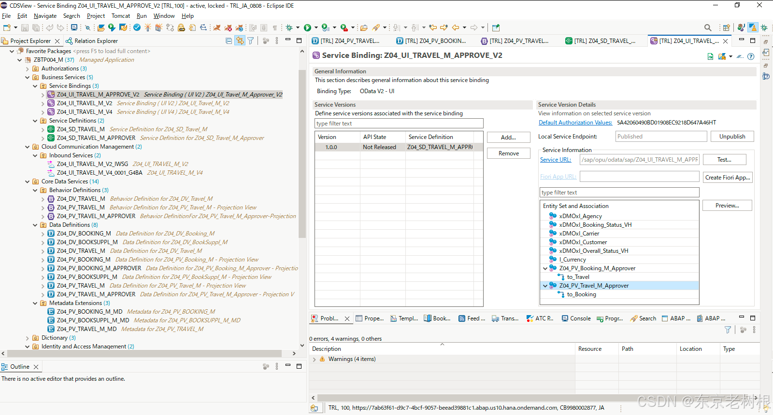Toggle Link with Editor in Project Explorer
Image resolution: width=773 pixels, height=415 pixels.
pyautogui.click(x=240, y=41)
